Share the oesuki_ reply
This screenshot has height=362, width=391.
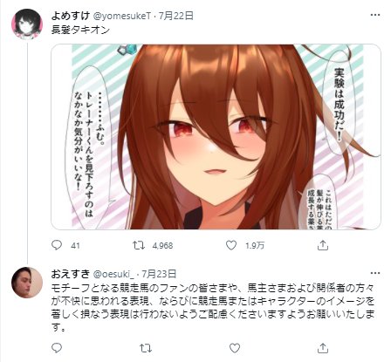click(x=323, y=348)
